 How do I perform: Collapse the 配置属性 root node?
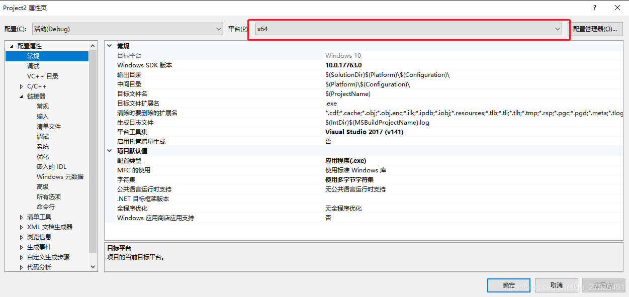(11, 46)
